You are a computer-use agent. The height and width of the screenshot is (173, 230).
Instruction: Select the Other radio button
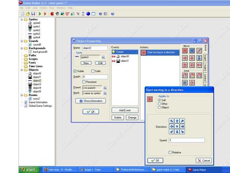coord(159,104)
